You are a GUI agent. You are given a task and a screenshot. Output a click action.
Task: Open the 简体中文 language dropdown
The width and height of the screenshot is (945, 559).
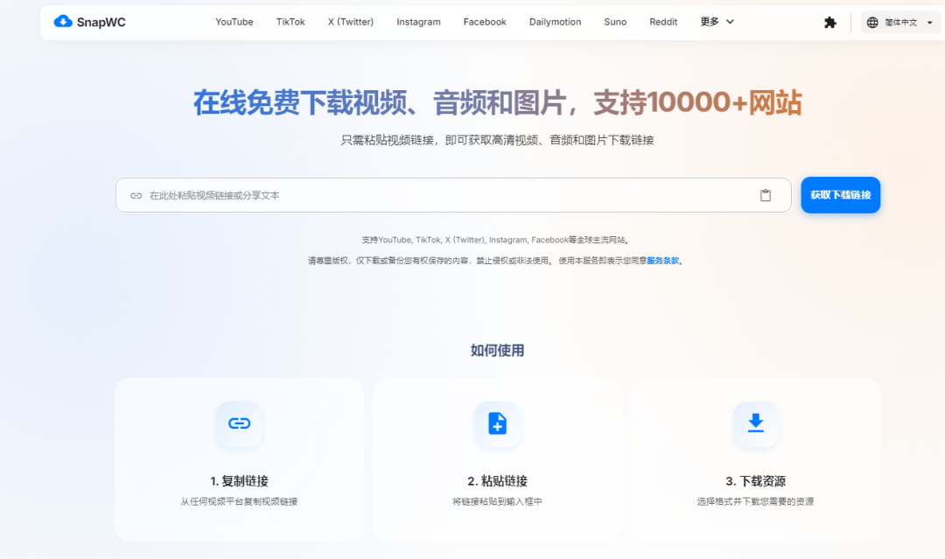pos(899,21)
